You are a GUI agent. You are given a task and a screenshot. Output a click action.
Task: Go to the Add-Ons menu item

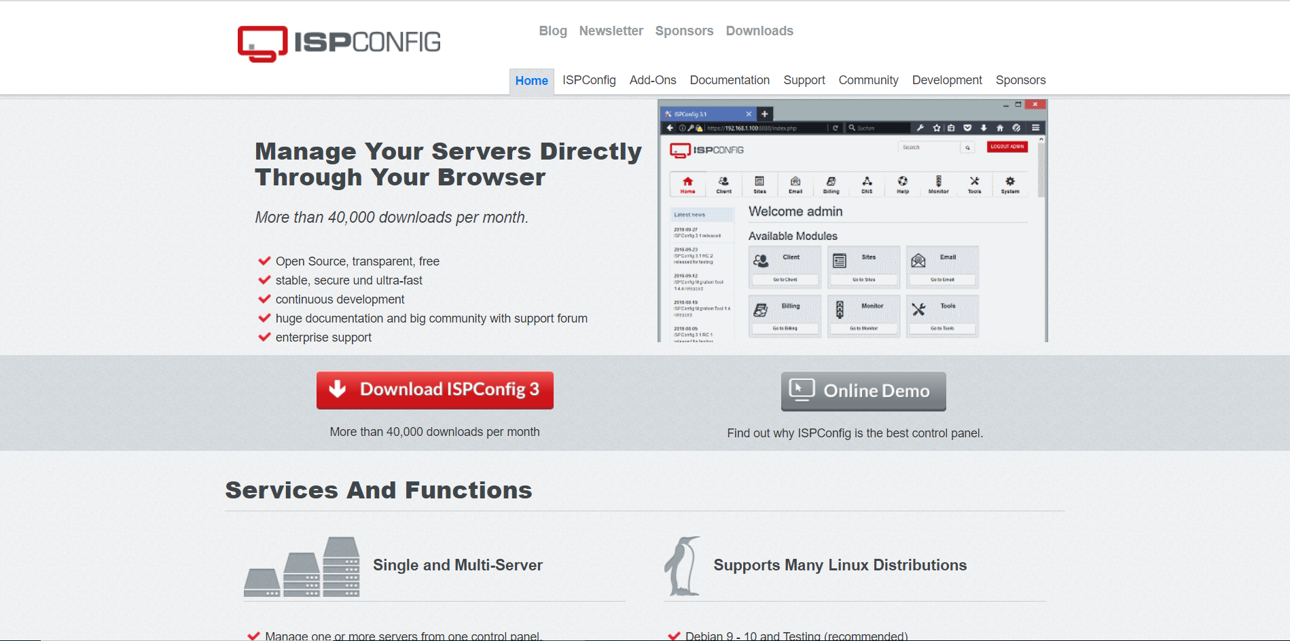652,80
